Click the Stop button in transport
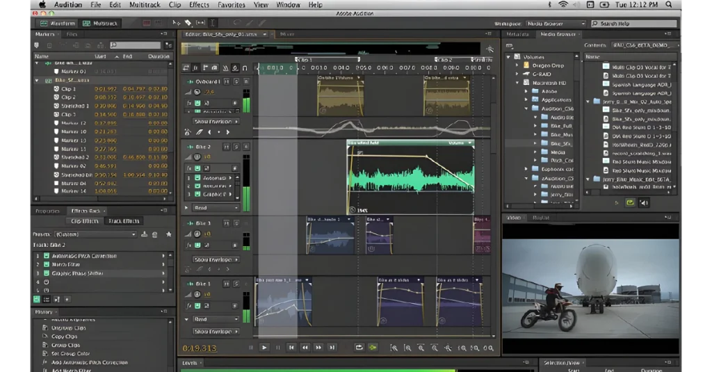The width and height of the screenshot is (712, 372). click(250, 348)
